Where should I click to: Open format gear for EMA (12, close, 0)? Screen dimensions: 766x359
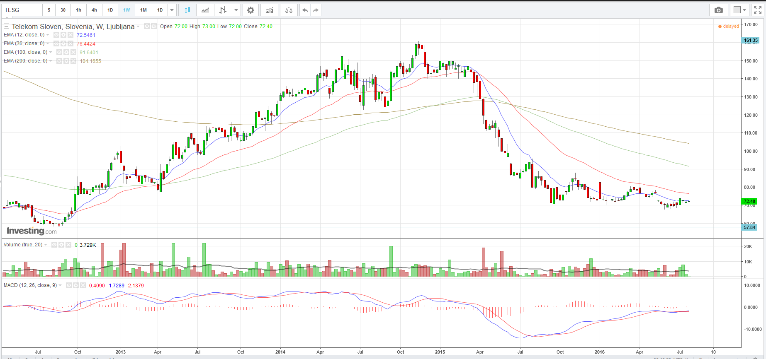(x=63, y=35)
